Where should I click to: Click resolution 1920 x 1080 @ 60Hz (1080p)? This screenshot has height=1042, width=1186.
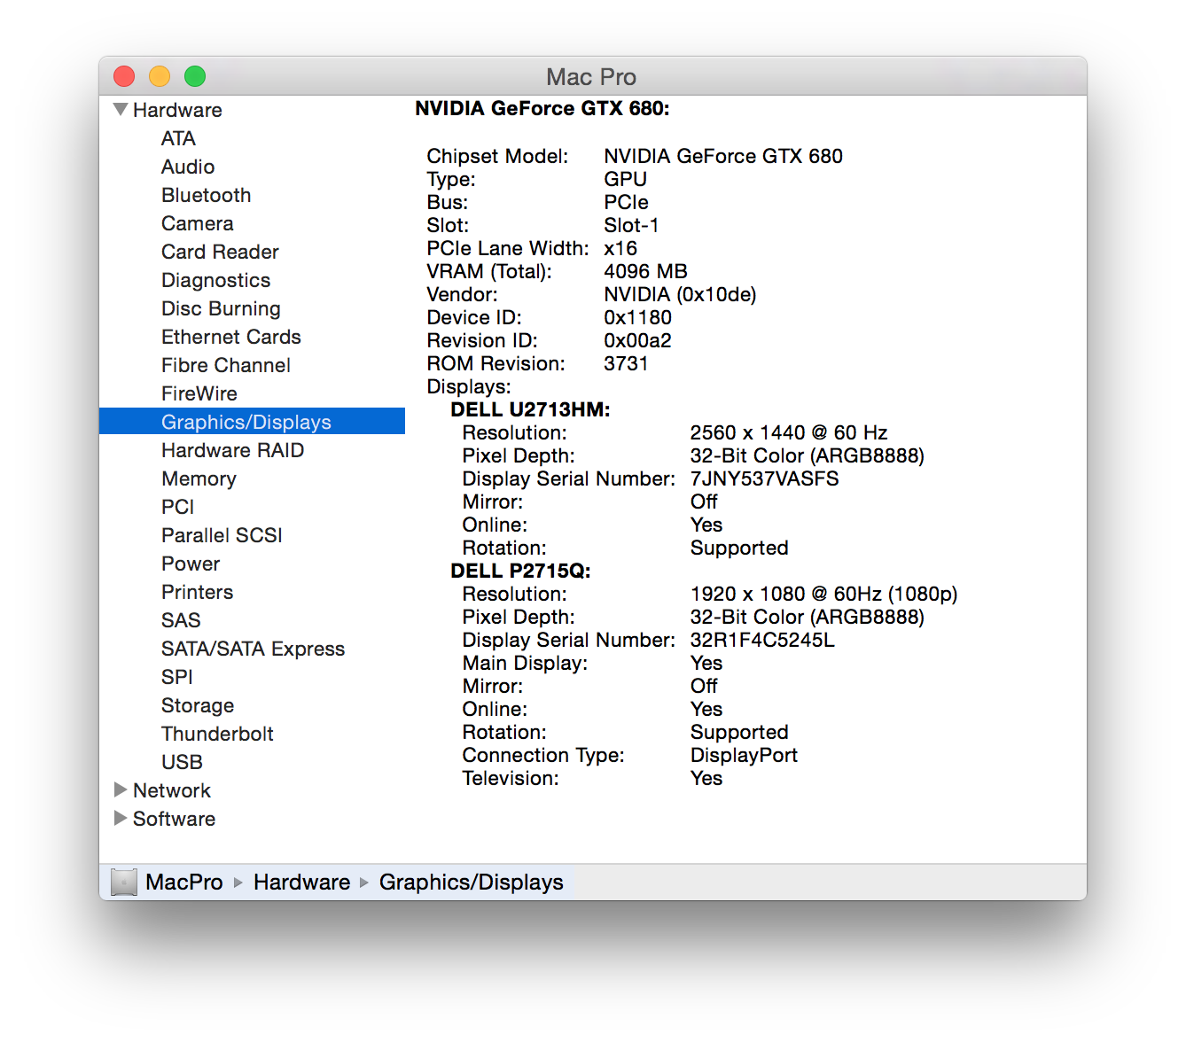(823, 594)
